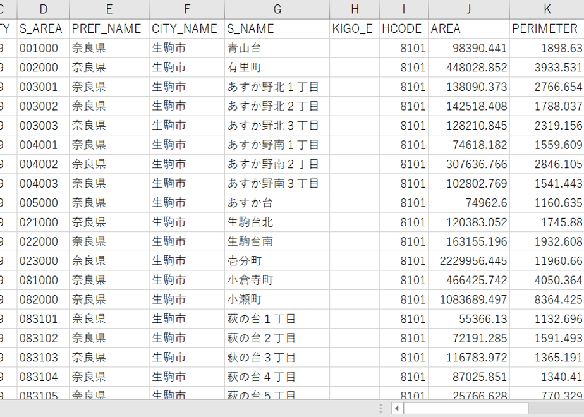
Task: Select column J header
Action: (x=469, y=9)
